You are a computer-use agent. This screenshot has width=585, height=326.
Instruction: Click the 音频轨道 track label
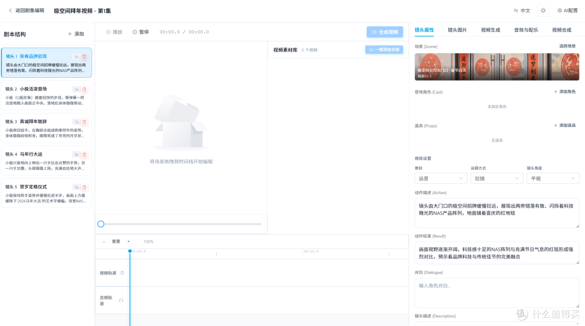[x=106, y=301]
